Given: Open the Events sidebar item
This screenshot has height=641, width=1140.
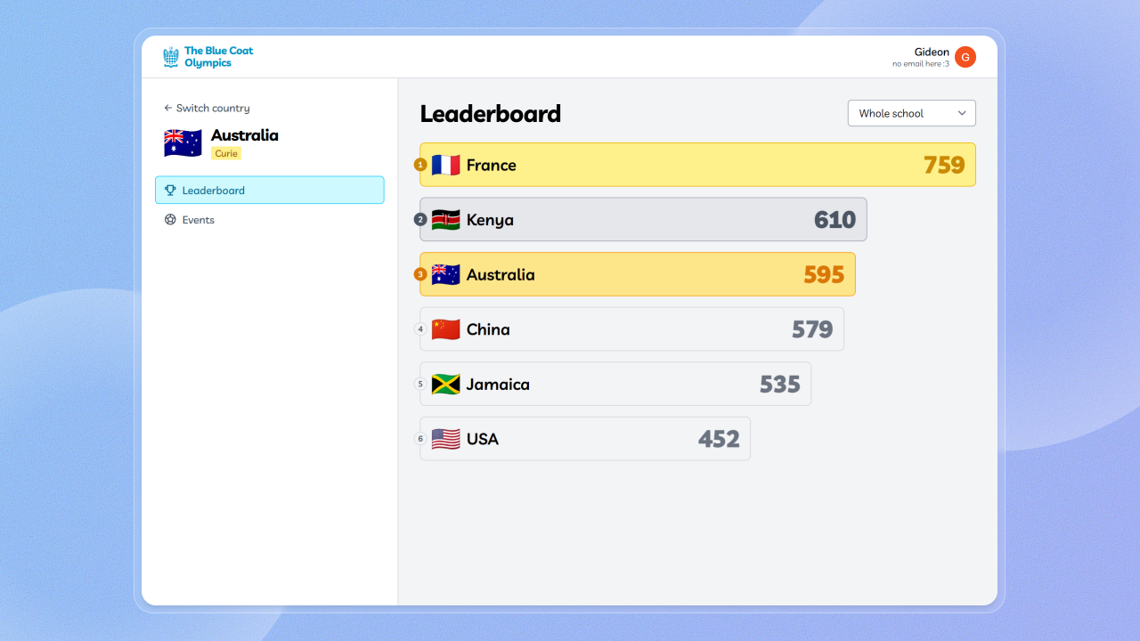Looking at the screenshot, I should coord(198,220).
